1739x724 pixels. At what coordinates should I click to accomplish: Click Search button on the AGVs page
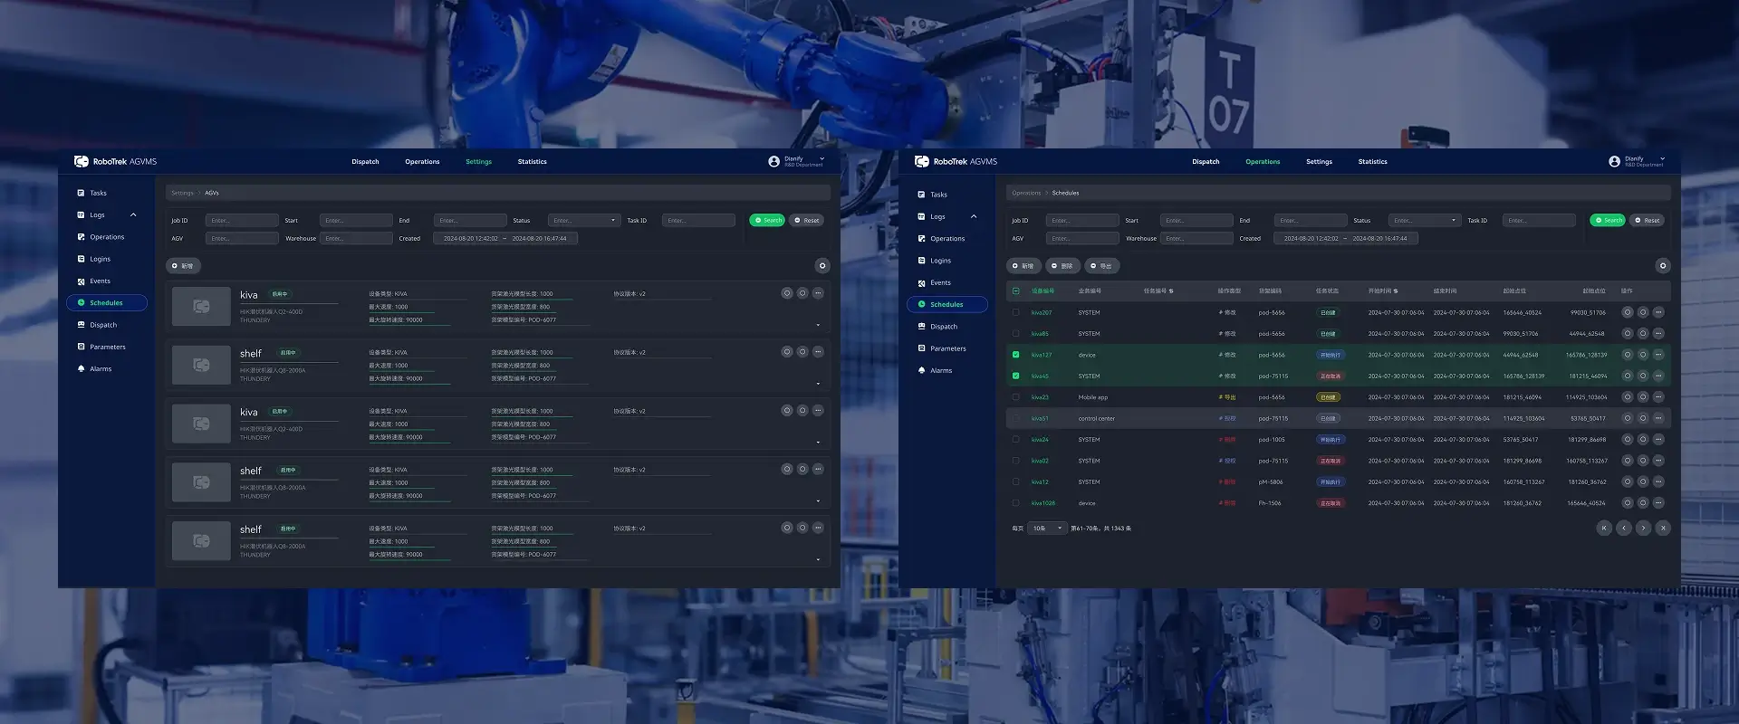[767, 221]
